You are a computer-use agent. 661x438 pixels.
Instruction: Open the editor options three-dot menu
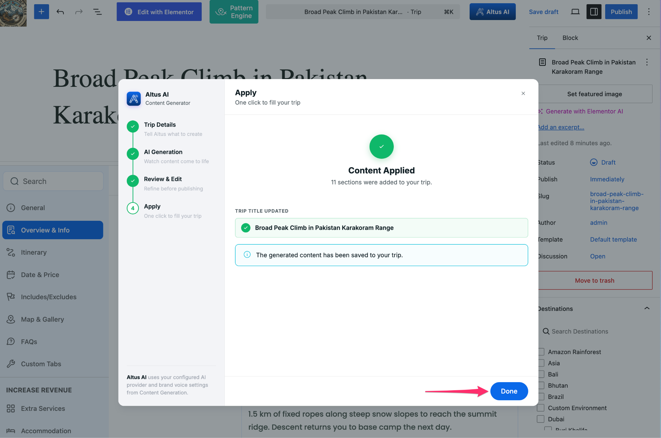click(649, 12)
